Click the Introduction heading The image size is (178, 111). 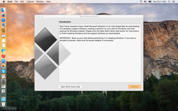click(65, 22)
